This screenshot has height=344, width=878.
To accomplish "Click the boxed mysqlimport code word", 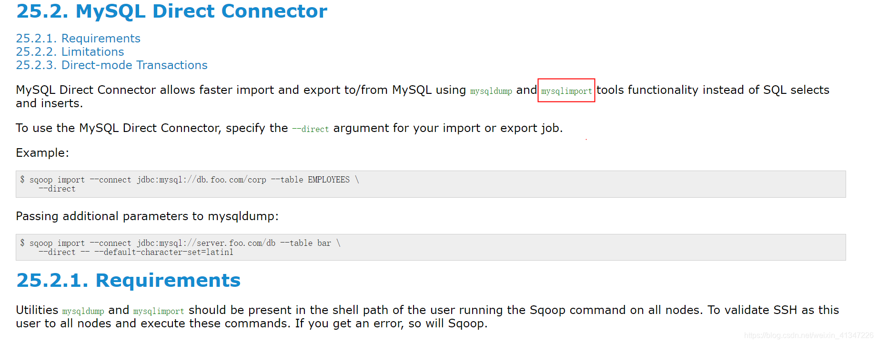I will pos(566,91).
